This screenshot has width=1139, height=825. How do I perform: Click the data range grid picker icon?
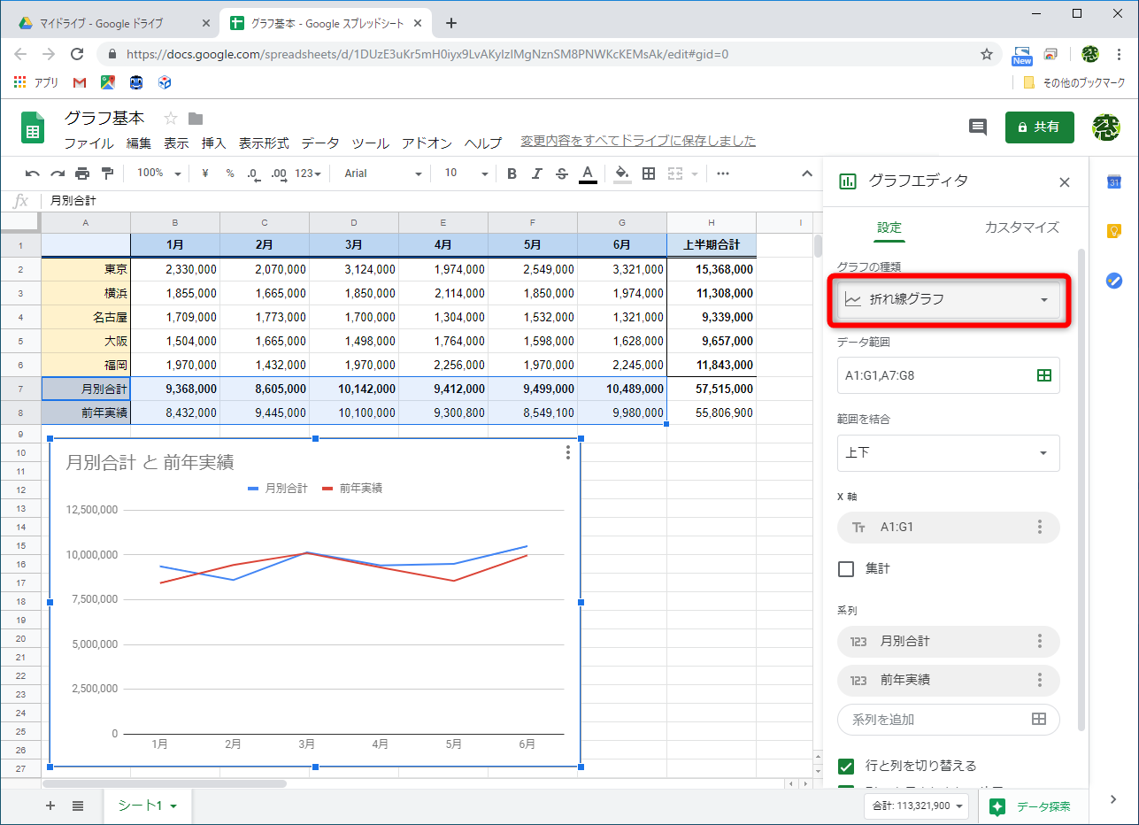pyautogui.click(x=1044, y=375)
